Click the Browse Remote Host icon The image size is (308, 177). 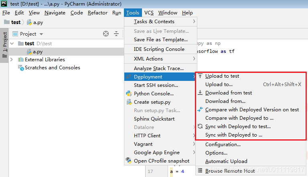click(200, 171)
